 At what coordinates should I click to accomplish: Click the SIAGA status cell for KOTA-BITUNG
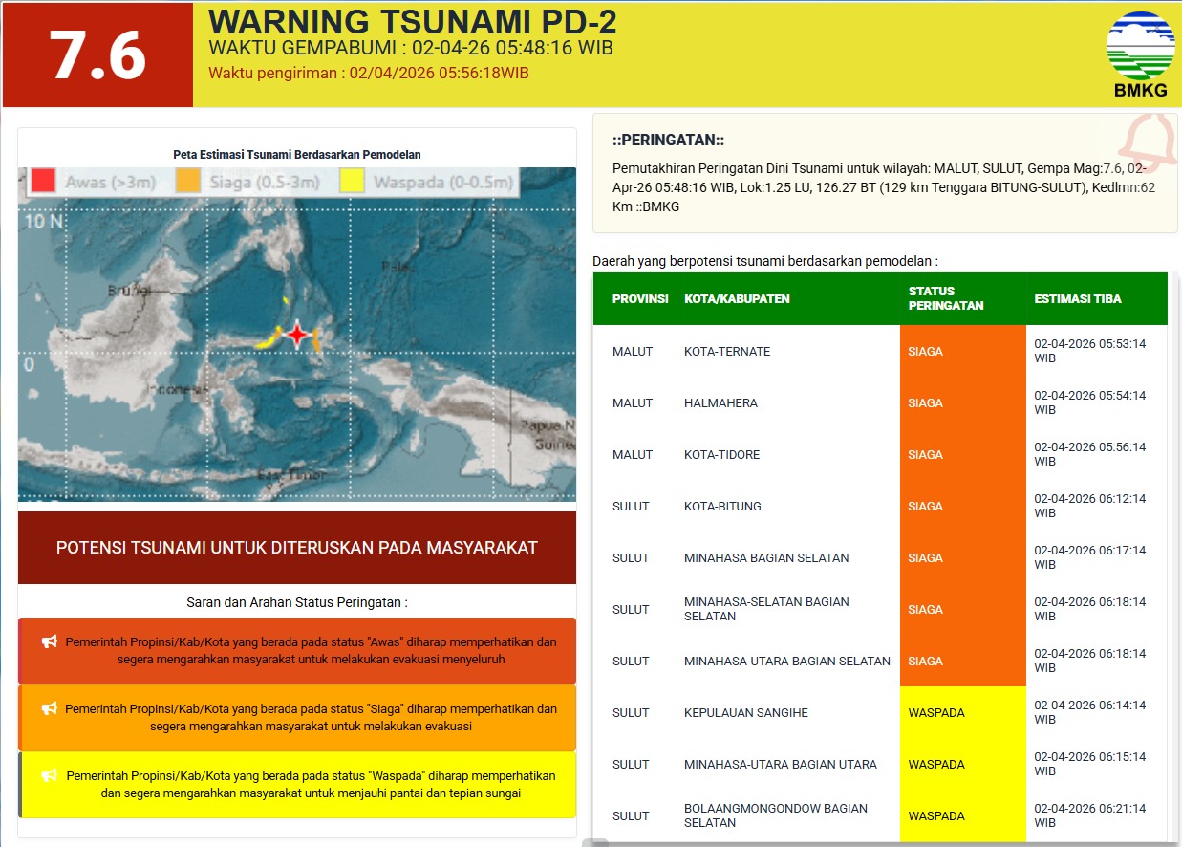click(x=925, y=506)
